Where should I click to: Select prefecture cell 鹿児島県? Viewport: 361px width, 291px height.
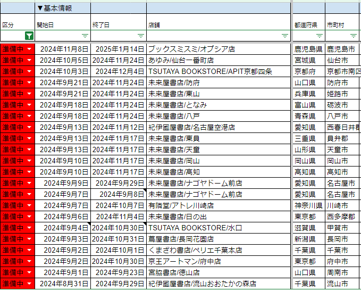click(309, 49)
